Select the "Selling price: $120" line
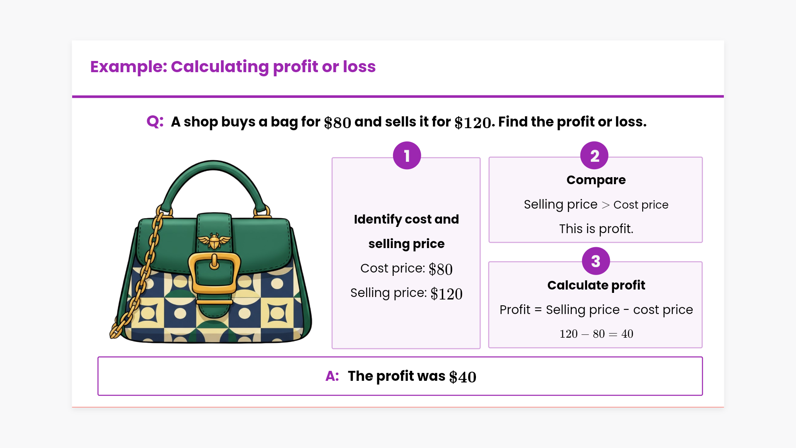 [406, 293]
